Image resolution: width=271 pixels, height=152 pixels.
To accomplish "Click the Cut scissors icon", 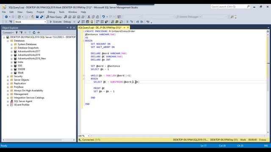I will (88, 17).
